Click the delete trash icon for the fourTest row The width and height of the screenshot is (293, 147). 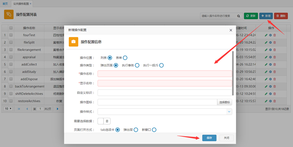275,35
